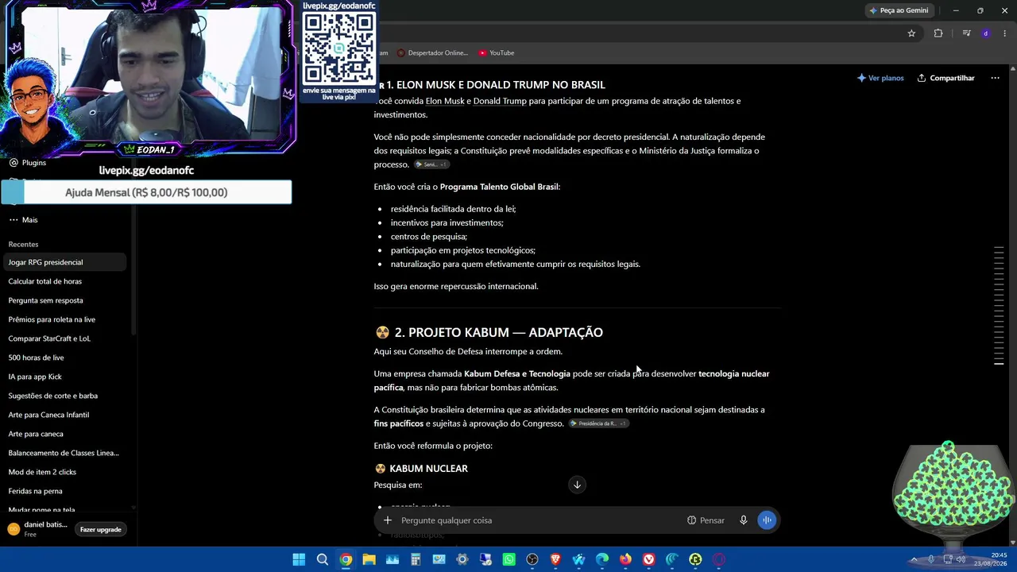The width and height of the screenshot is (1017, 572).
Task: Open Firefox from the taskbar
Action: (x=625, y=560)
